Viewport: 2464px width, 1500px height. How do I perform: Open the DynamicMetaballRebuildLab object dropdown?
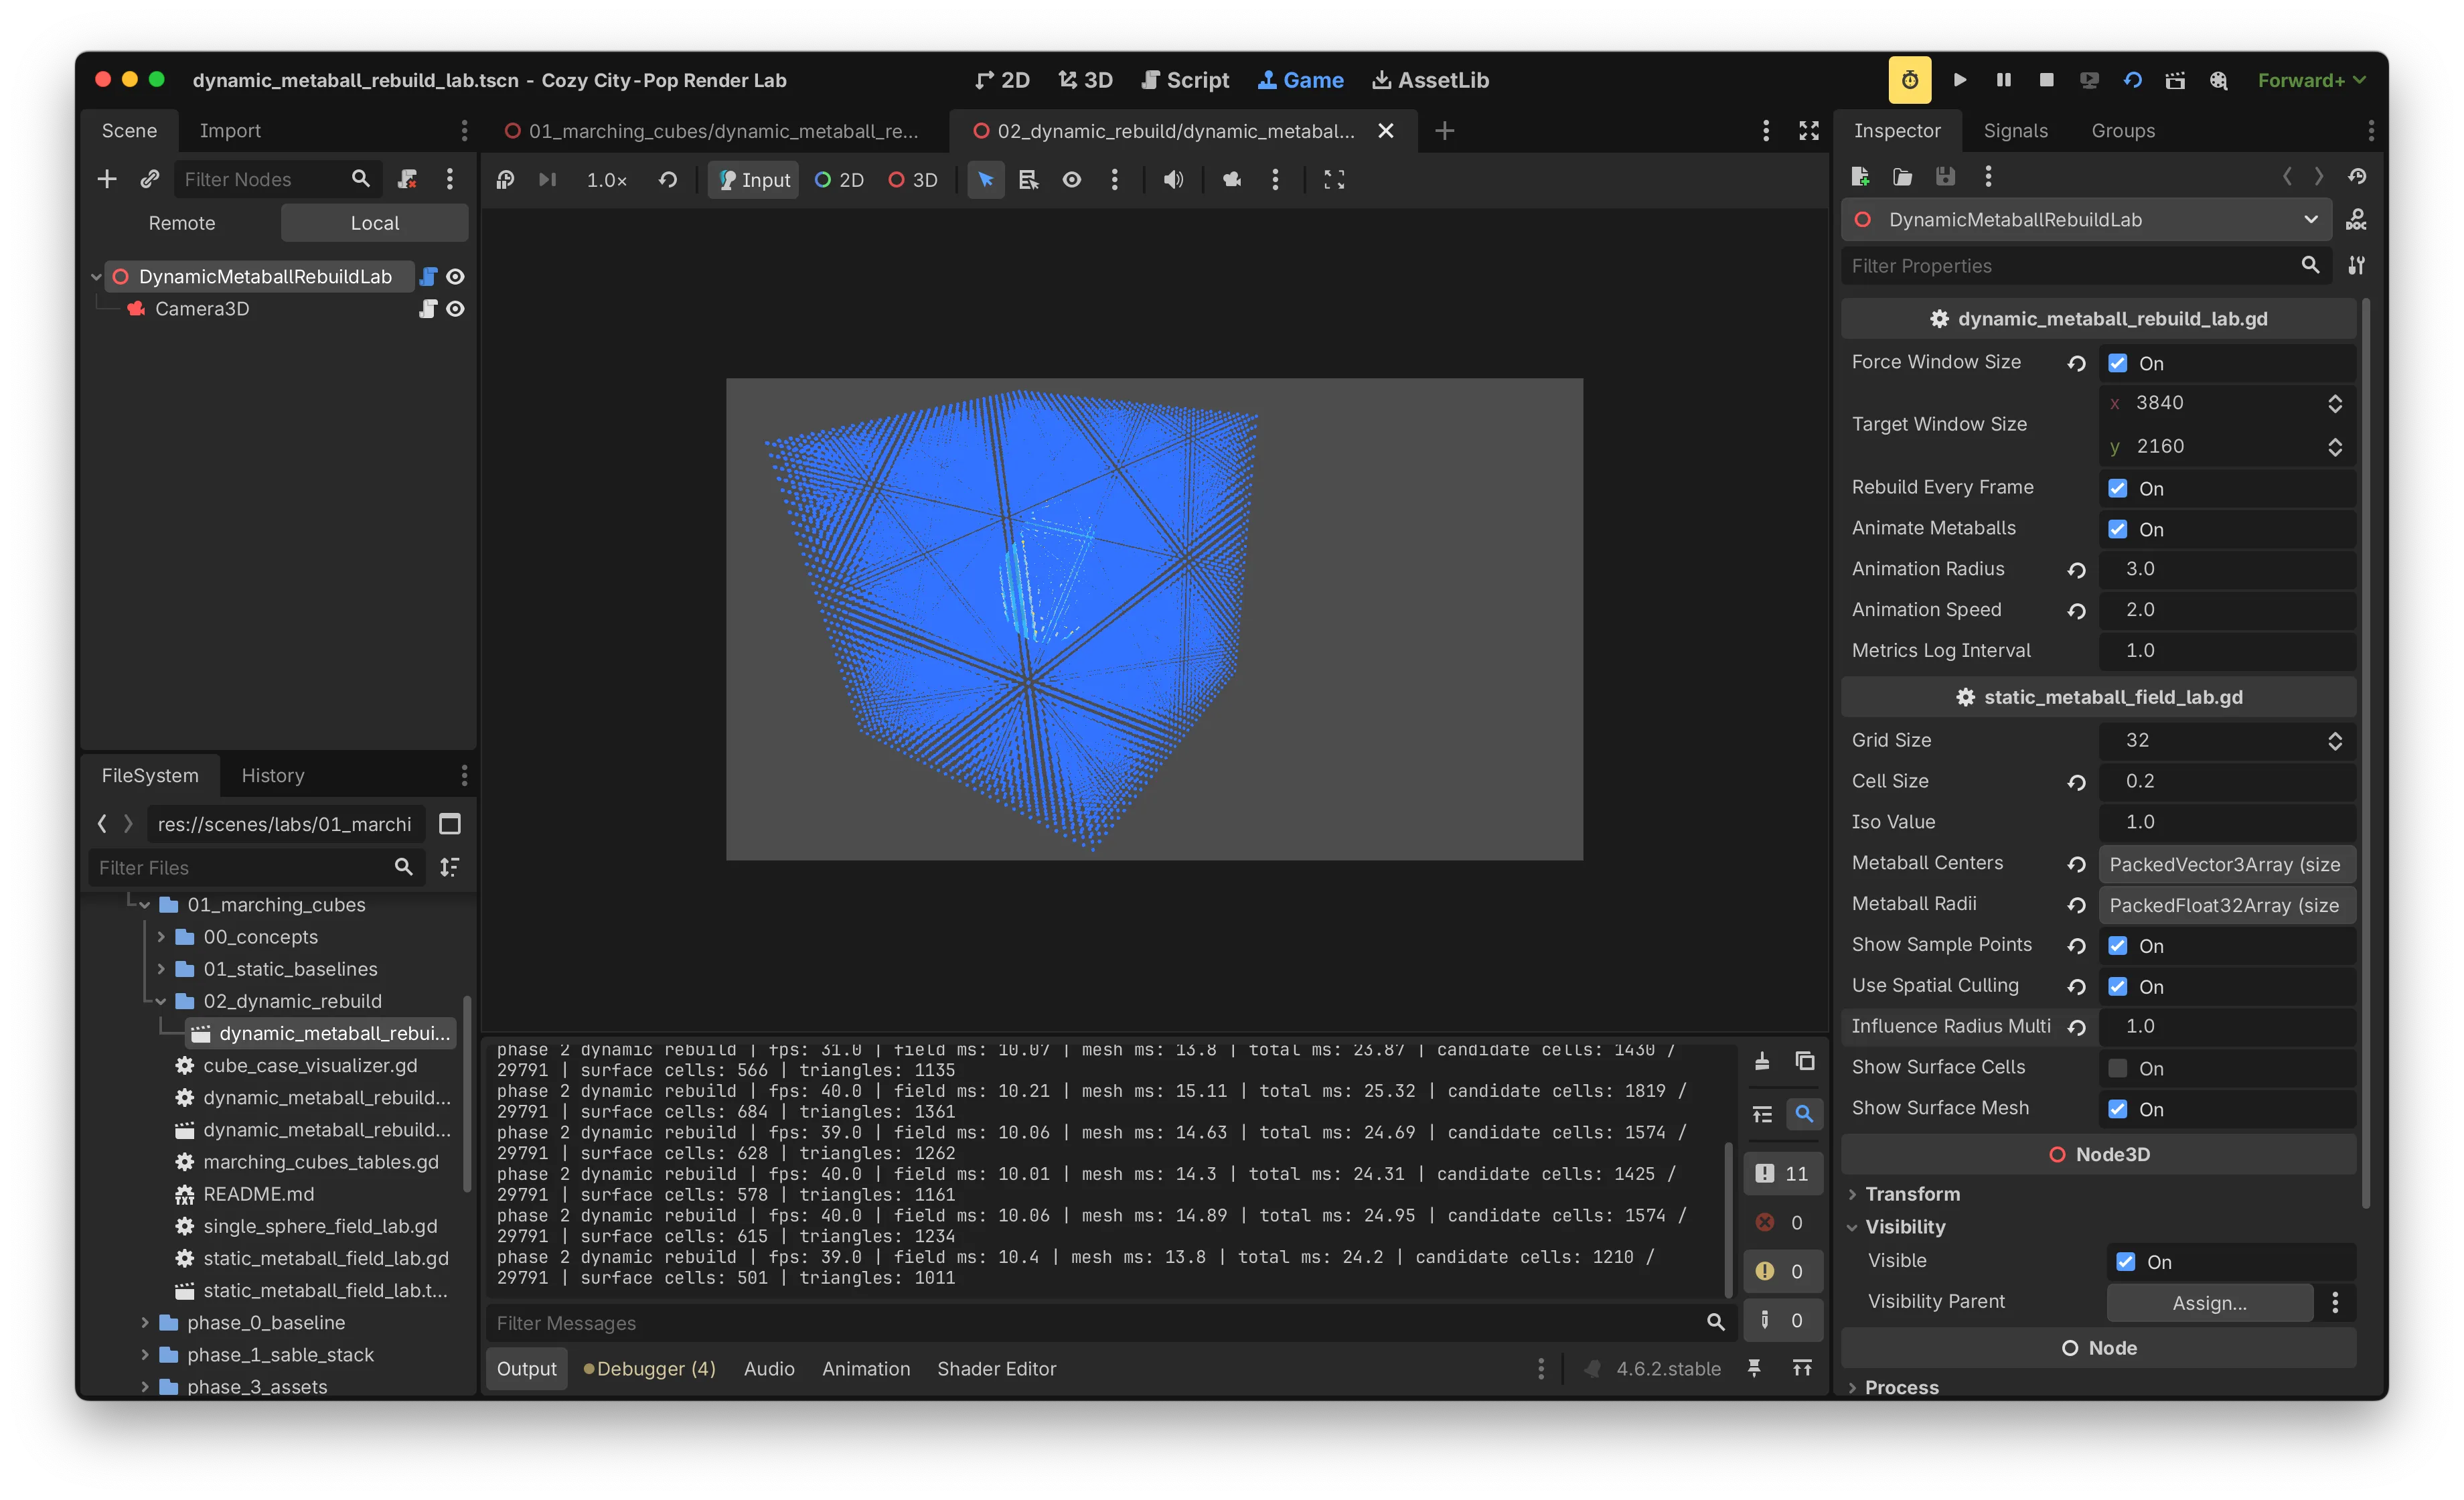pos(2086,220)
